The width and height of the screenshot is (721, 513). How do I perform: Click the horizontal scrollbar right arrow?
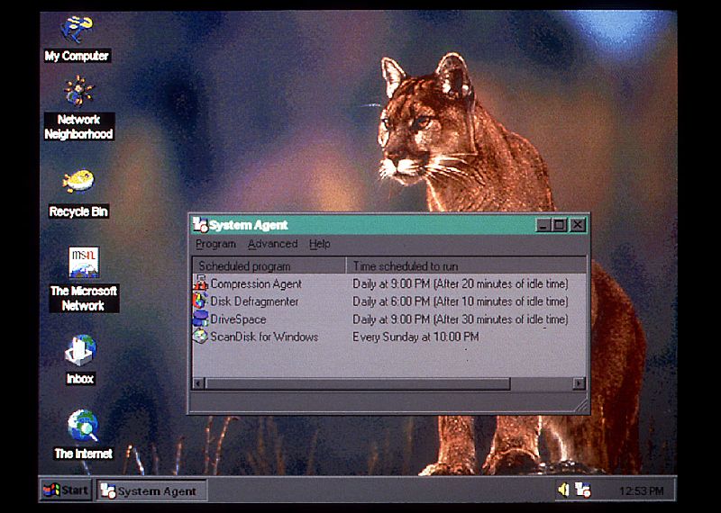click(580, 383)
